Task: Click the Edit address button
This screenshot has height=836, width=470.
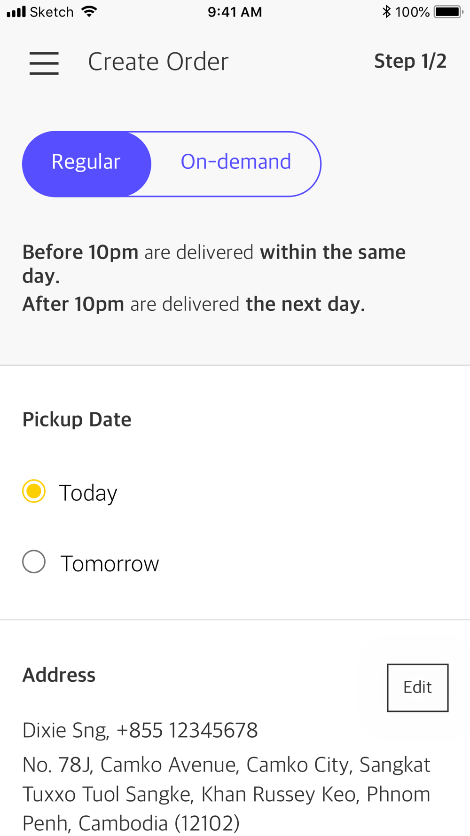Action: point(417,687)
